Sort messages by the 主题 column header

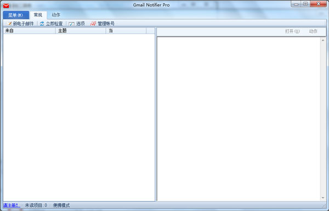click(x=81, y=31)
